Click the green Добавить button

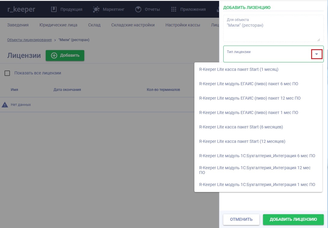(x=65, y=55)
